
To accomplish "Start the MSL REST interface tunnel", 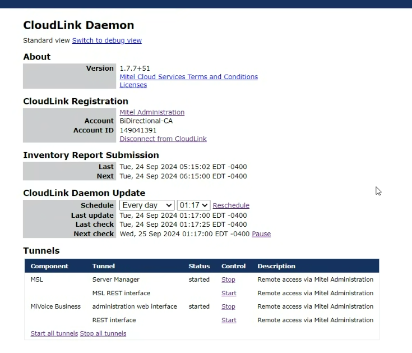I will pos(229,293).
